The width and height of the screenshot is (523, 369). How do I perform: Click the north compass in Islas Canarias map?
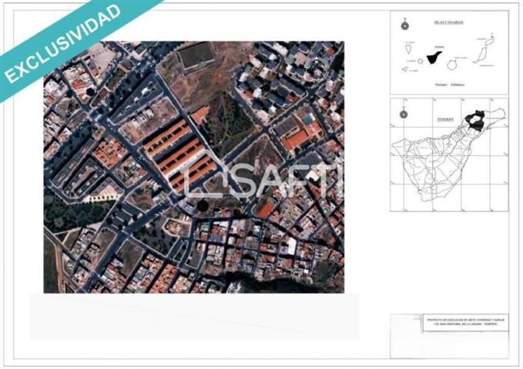[405, 25]
